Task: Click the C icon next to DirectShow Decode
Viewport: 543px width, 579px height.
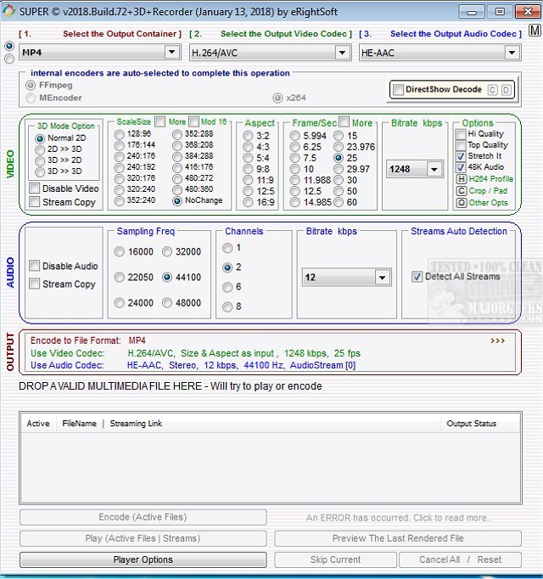Action: (492, 90)
